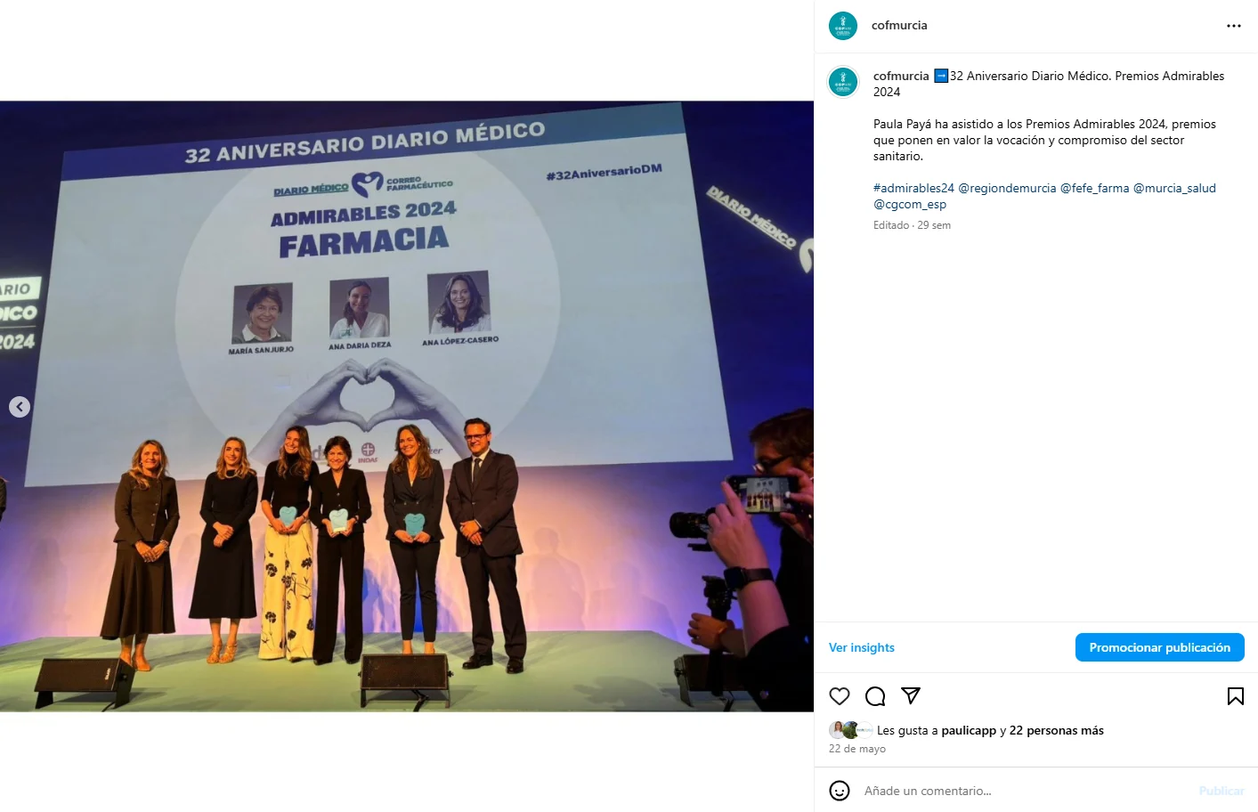Show the list of '22 personas más' likes
This screenshot has height=812, width=1258.
click(1057, 730)
